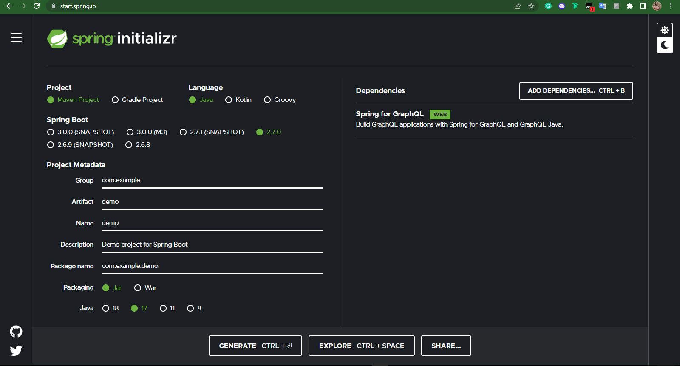Open the hamburger navigation menu
This screenshot has height=366, width=680.
tap(16, 38)
